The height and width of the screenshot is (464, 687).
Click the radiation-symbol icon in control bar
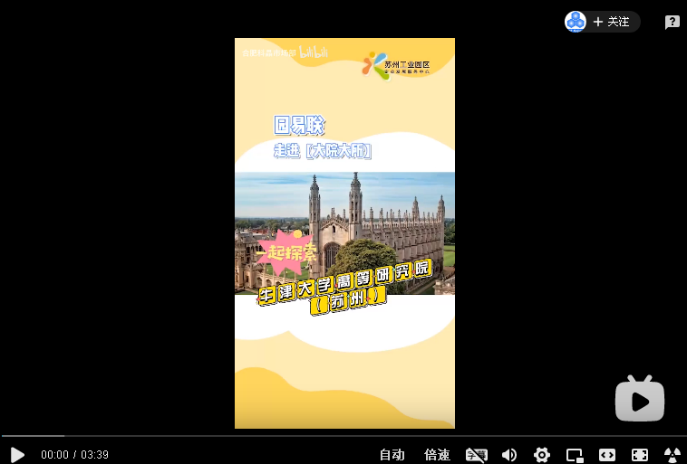coord(672,455)
